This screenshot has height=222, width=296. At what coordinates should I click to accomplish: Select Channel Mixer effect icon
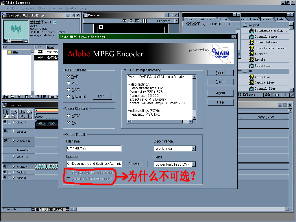click(251, 37)
